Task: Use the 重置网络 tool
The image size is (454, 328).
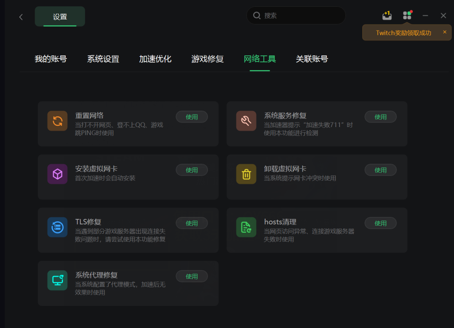Action: click(x=192, y=117)
